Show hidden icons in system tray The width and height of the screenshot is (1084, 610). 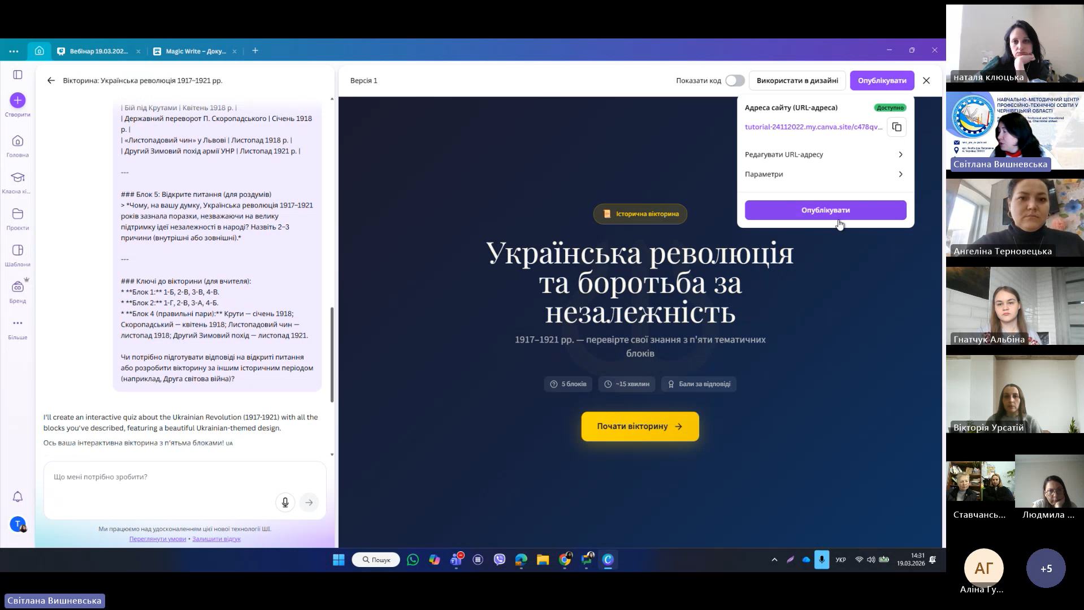pos(774,560)
